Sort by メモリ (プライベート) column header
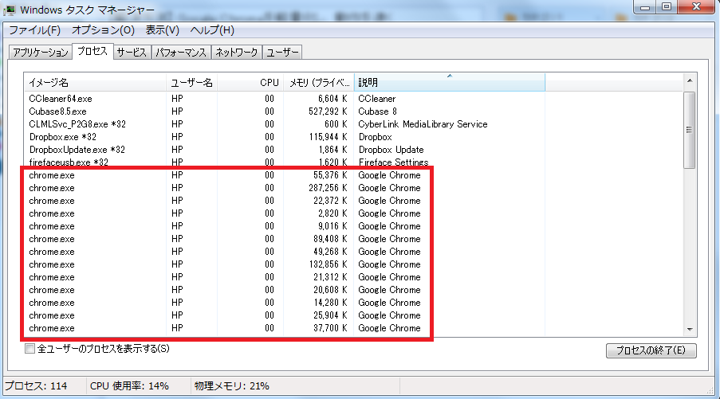 point(319,83)
